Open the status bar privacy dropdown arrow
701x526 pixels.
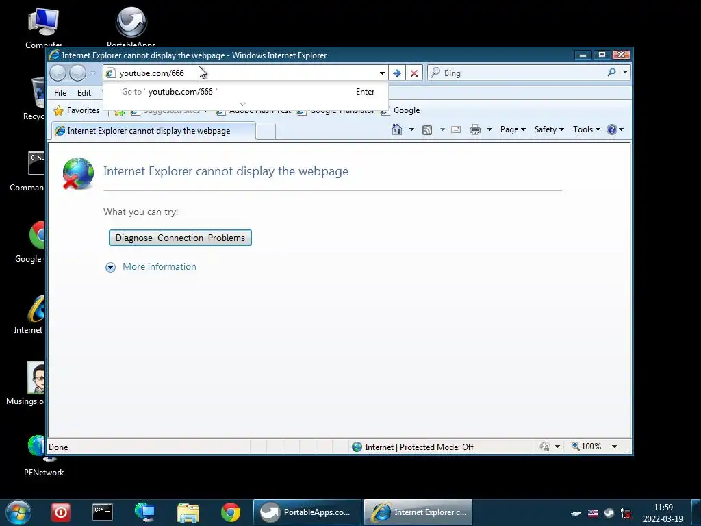pos(557,447)
